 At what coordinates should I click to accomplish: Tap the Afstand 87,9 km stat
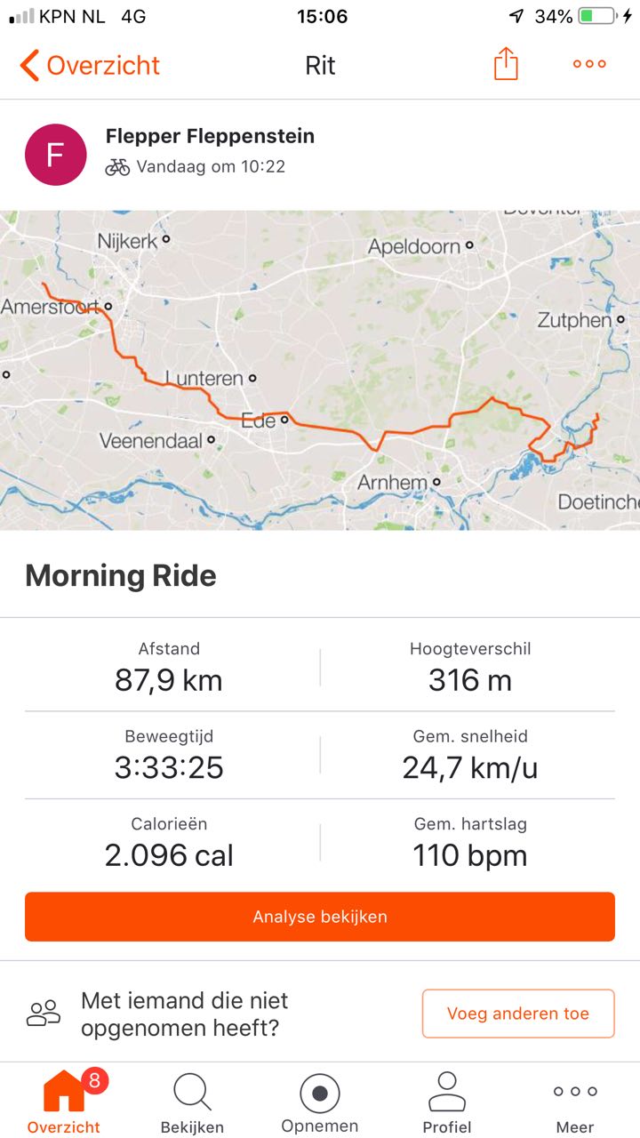(169, 667)
